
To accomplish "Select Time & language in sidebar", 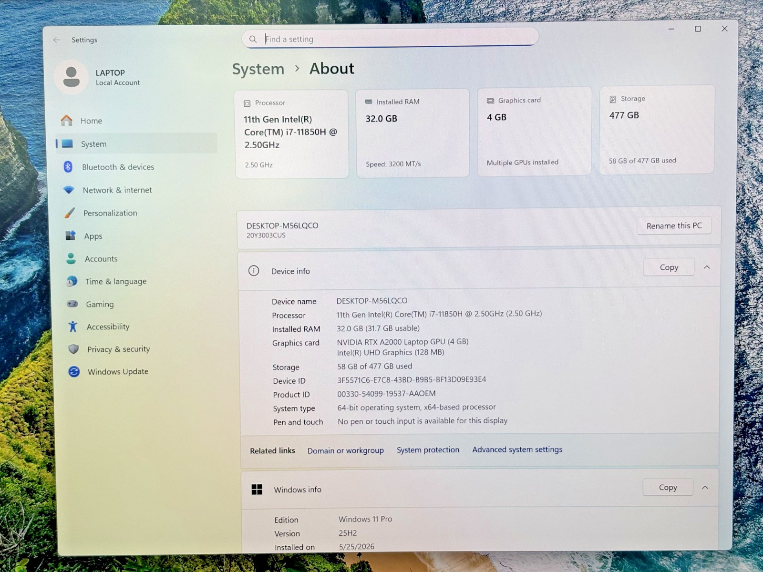I will click(x=139, y=281).
